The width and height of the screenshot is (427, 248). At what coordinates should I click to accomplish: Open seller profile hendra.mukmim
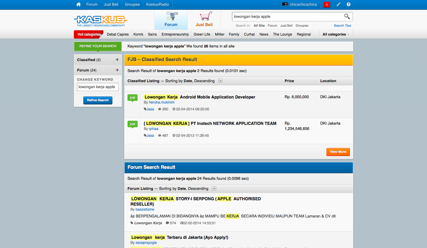pos(161,102)
